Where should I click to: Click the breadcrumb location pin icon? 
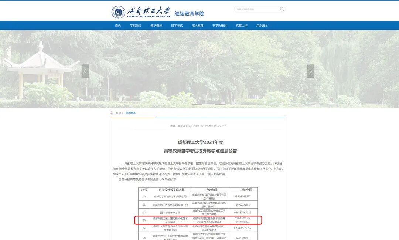[112, 113]
